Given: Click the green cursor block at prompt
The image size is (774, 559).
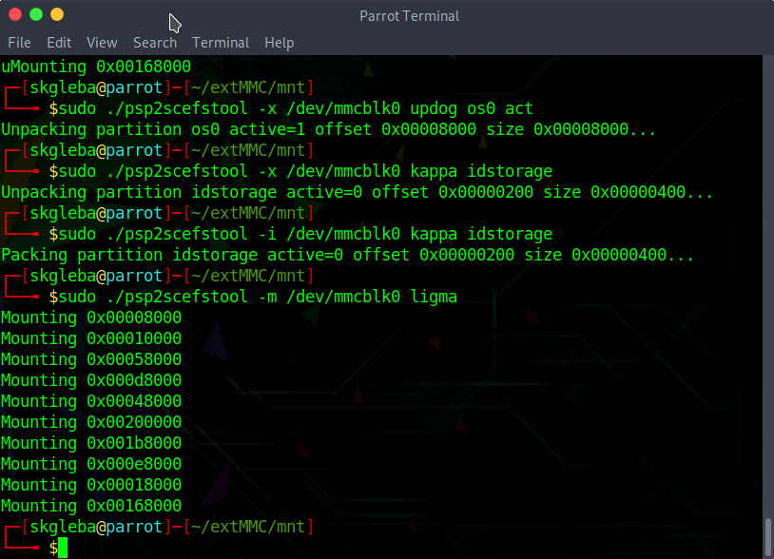Looking at the screenshot, I should click(63, 549).
